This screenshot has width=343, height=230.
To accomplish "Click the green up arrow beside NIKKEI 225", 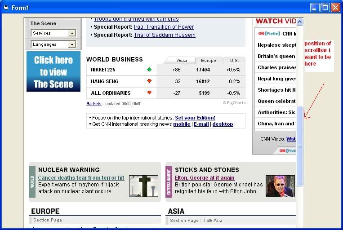I will point(149,70).
